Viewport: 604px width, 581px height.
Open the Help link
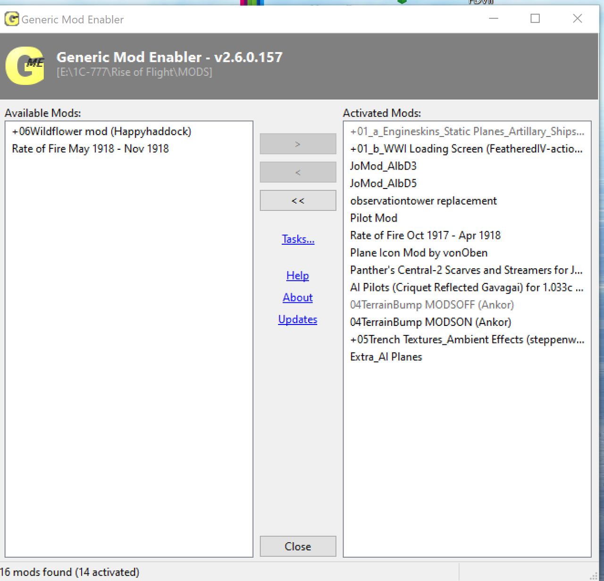(298, 275)
